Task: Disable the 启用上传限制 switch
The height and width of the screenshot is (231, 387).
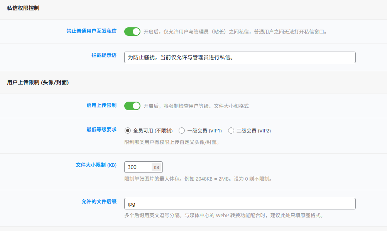Action: tap(132, 106)
